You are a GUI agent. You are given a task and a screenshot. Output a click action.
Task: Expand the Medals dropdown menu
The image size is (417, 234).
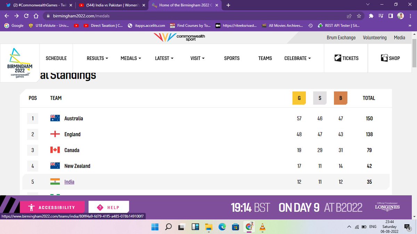131,58
